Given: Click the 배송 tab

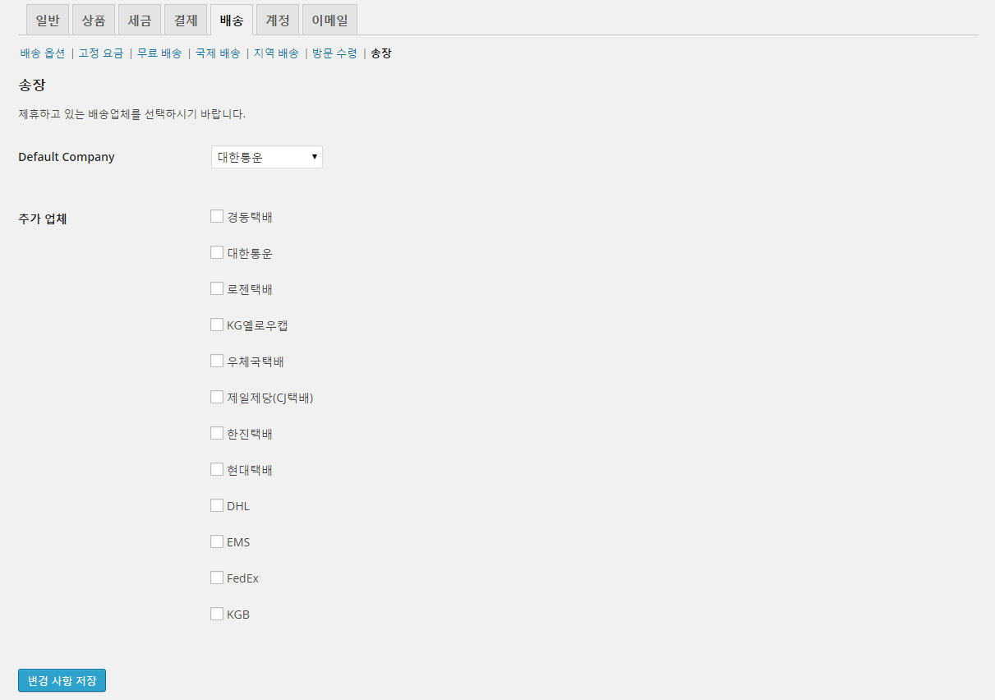Looking at the screenshot, I should click(232, 21).
